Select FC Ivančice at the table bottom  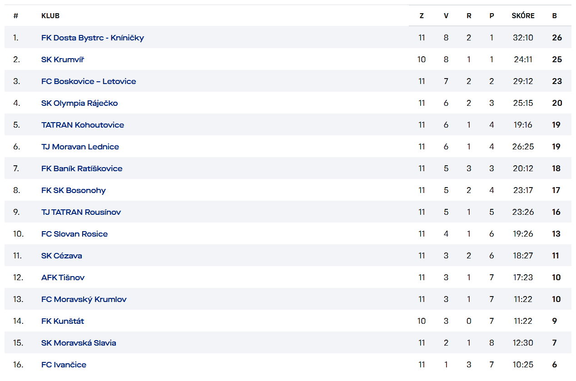tap(64, 365)
